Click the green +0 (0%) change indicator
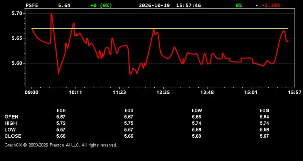 (x=101, y=5)
